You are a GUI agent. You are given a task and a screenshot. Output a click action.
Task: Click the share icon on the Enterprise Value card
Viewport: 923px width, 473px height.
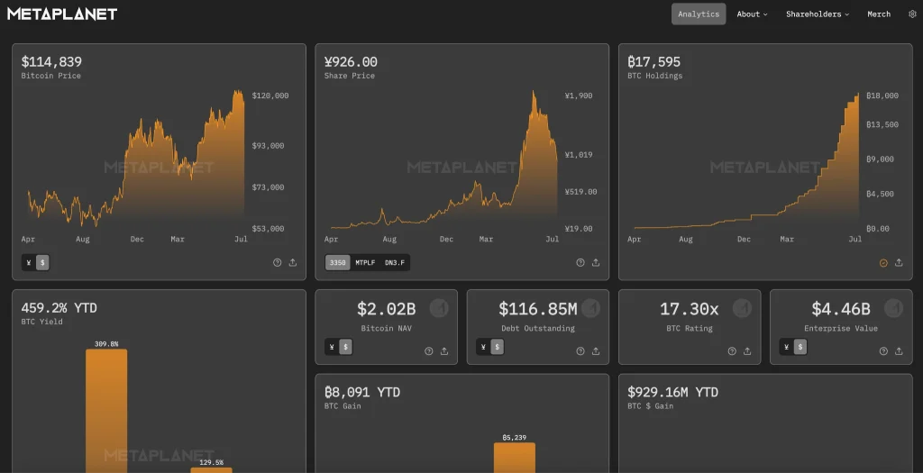[x=899, y=351]
